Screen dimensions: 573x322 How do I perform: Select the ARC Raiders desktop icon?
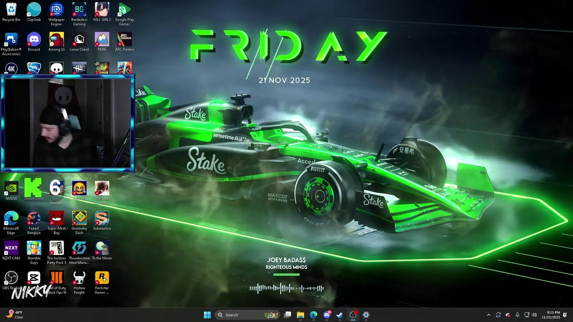[124, 42]
